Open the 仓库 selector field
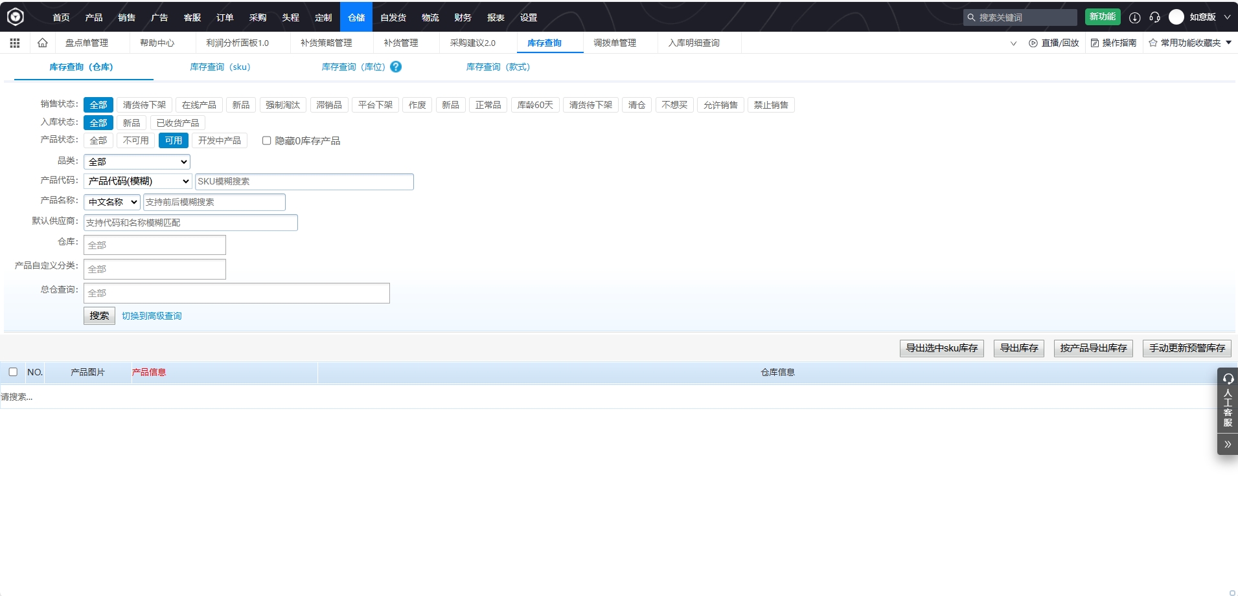The height and width of the screenshot is (596, 1238). pos(155,245)
